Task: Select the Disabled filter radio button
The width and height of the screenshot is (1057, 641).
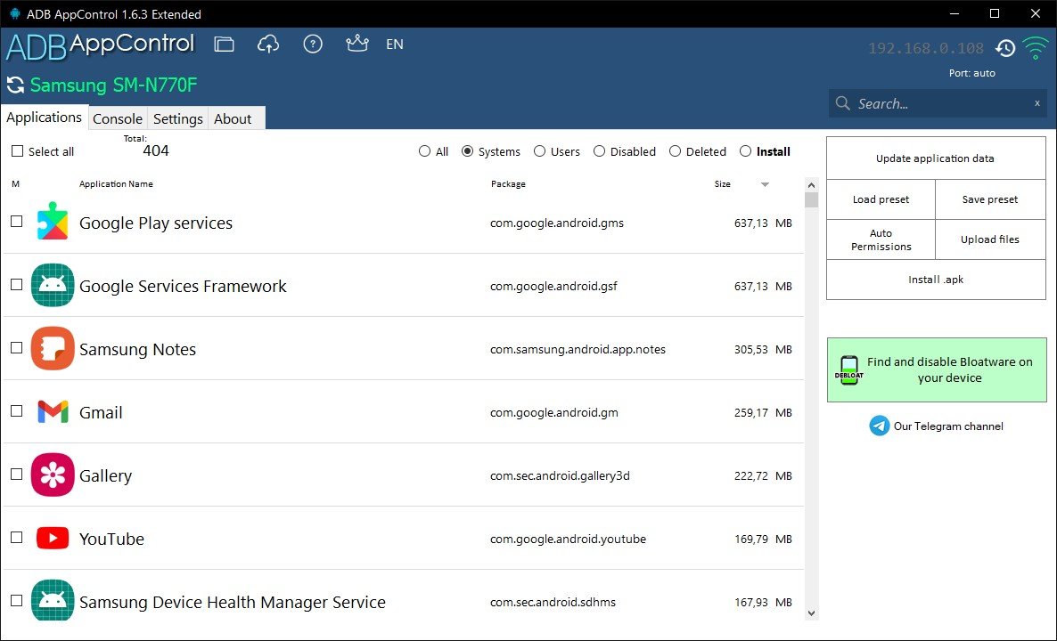Action: 599,151
